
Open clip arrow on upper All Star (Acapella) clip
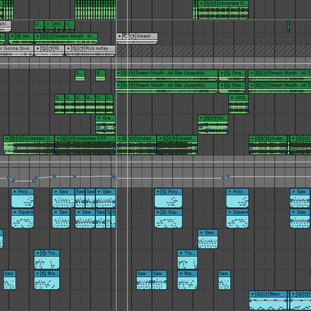[118, 73]
